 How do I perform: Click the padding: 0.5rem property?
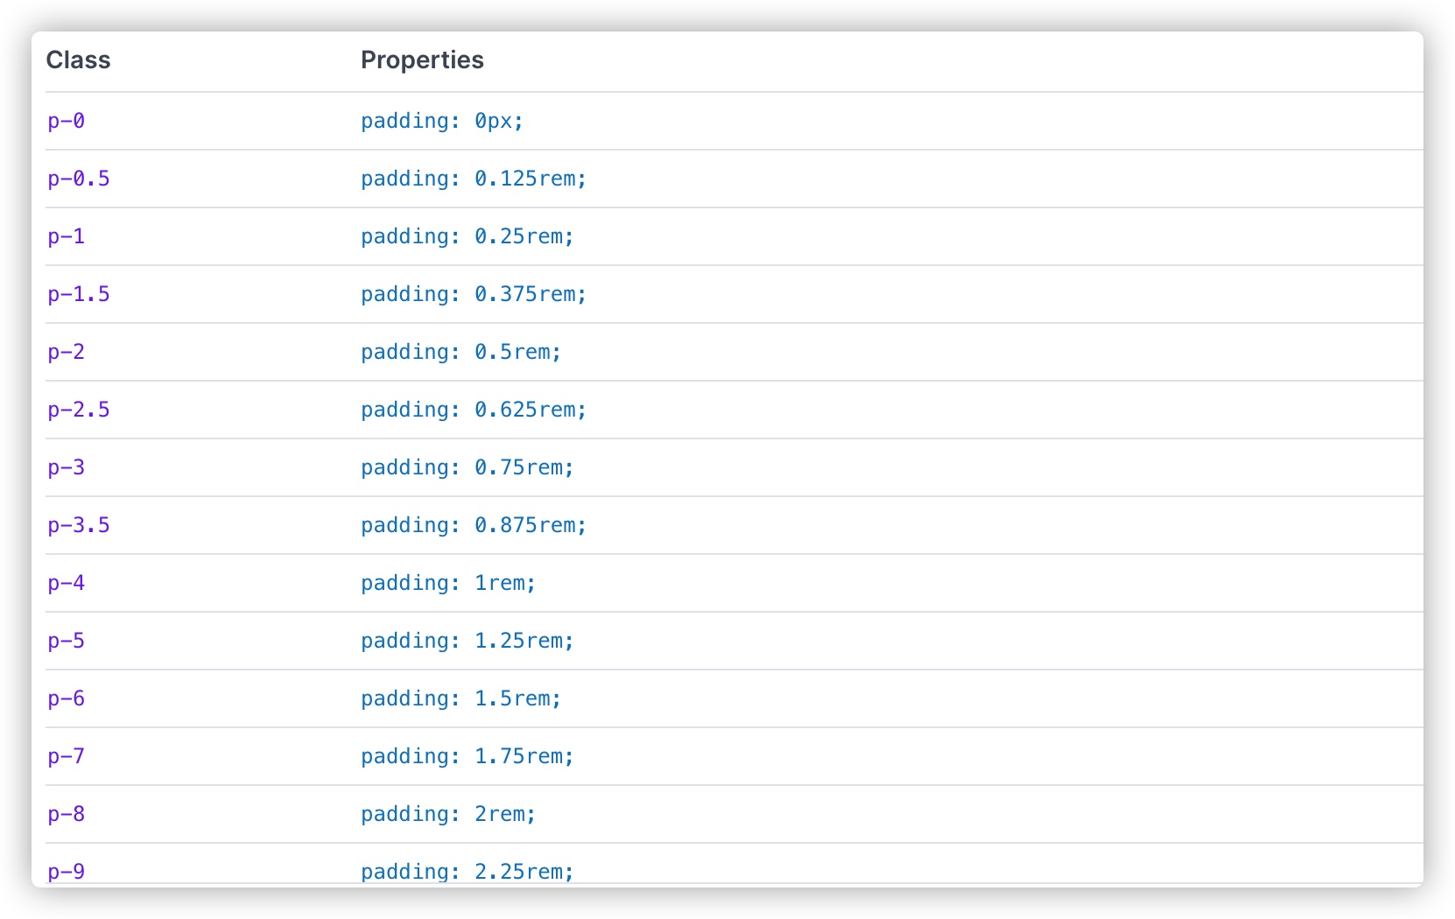point(461,352)
